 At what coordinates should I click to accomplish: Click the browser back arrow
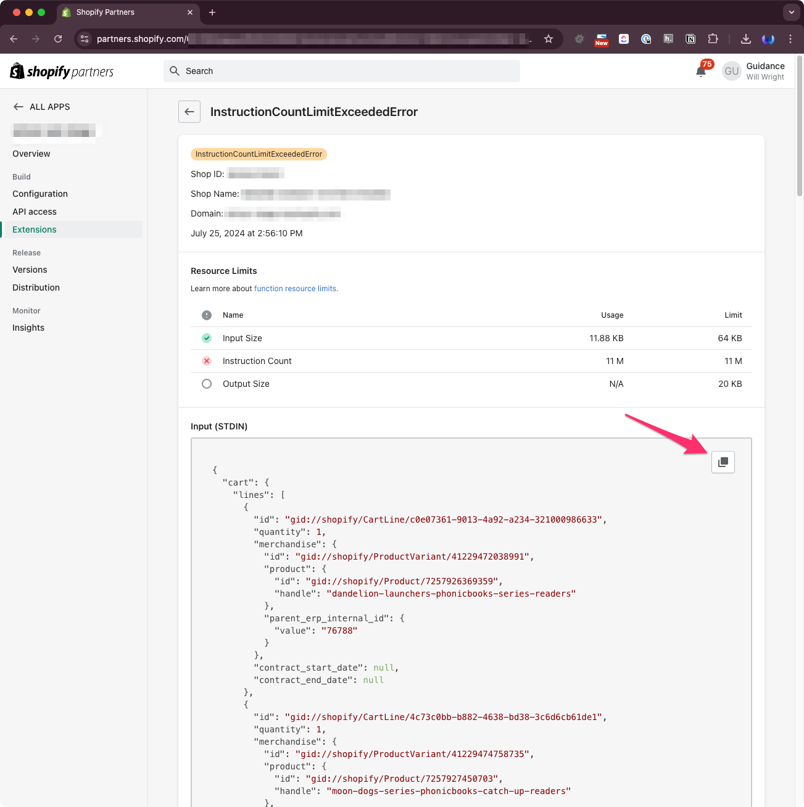14,39
